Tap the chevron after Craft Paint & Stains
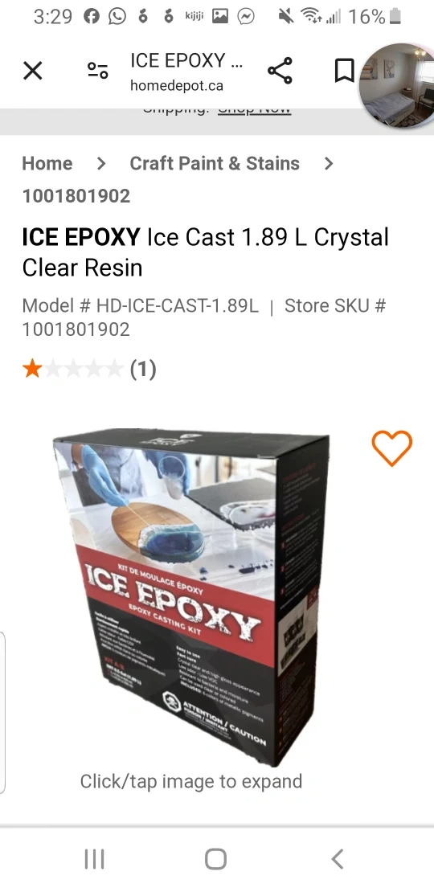Image resolution: width=434 pixels, height=892 pixels. [328, 163]
